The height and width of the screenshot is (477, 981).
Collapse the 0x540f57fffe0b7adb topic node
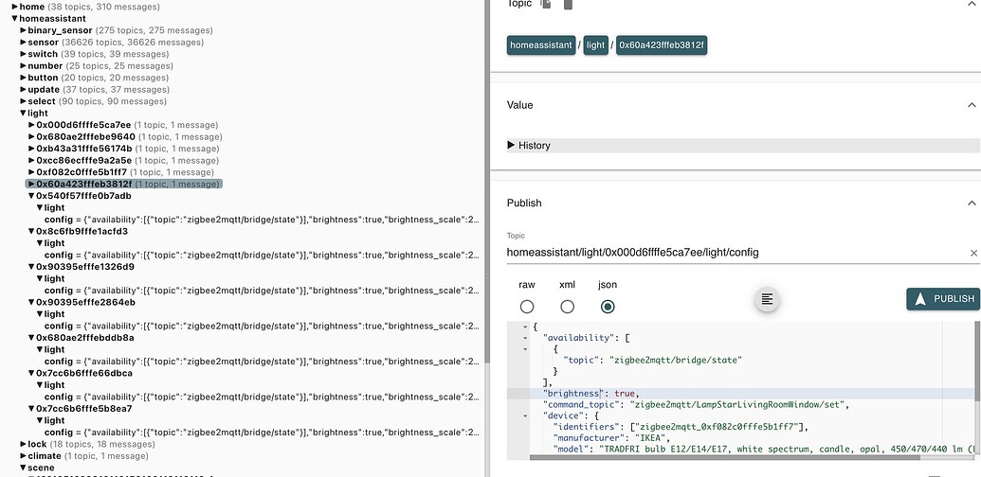pos(31,196)
